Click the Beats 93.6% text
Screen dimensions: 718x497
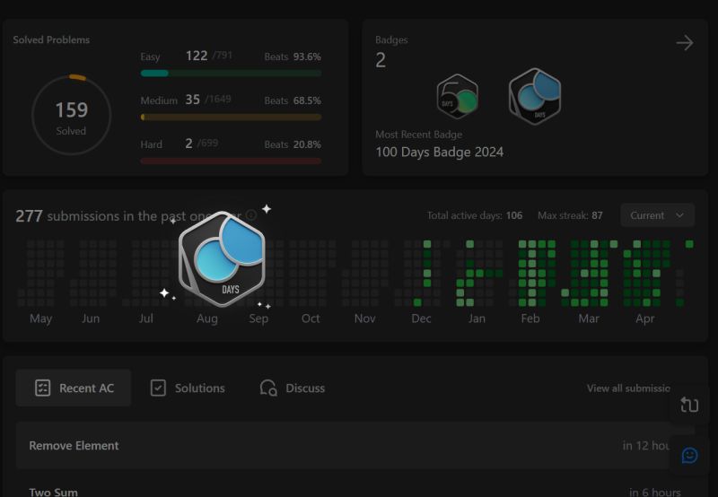(293, 57)
